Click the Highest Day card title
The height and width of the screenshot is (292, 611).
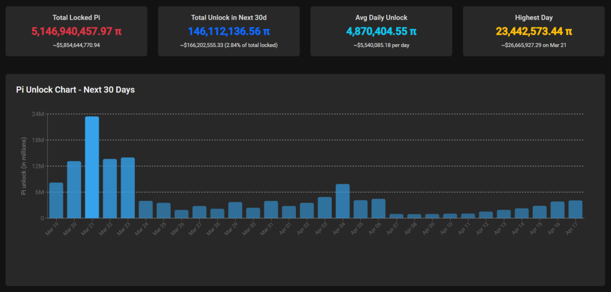point(533,17)
